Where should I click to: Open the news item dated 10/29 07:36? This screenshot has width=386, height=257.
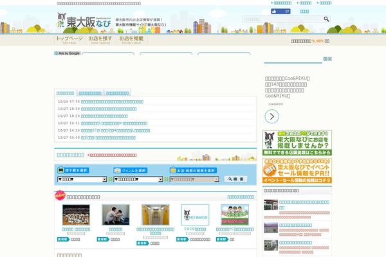tap(112, 102)
